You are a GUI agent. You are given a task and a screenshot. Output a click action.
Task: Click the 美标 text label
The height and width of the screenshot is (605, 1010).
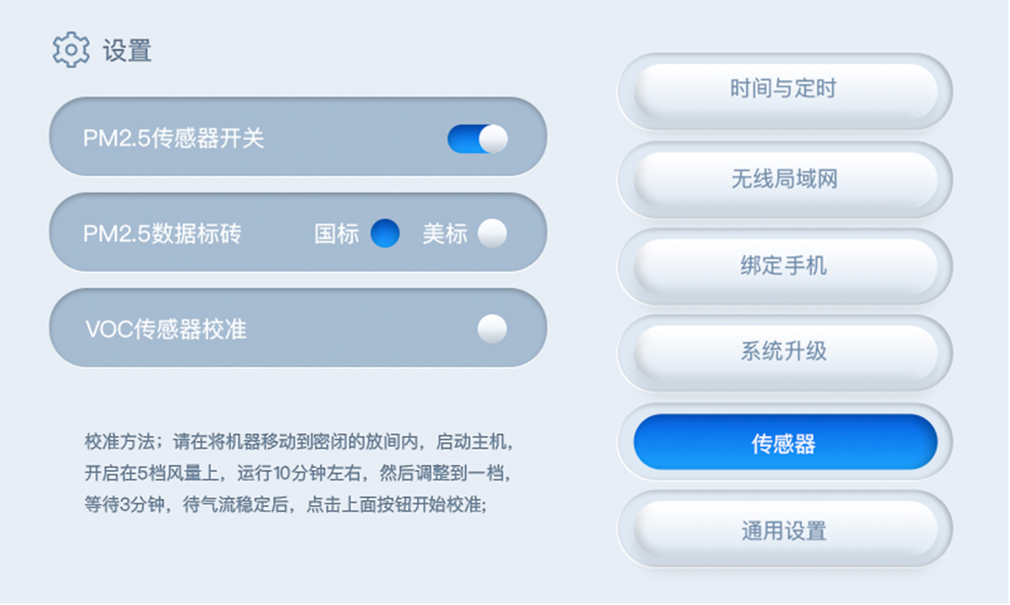pyautogui.click(x=444, y=234)
